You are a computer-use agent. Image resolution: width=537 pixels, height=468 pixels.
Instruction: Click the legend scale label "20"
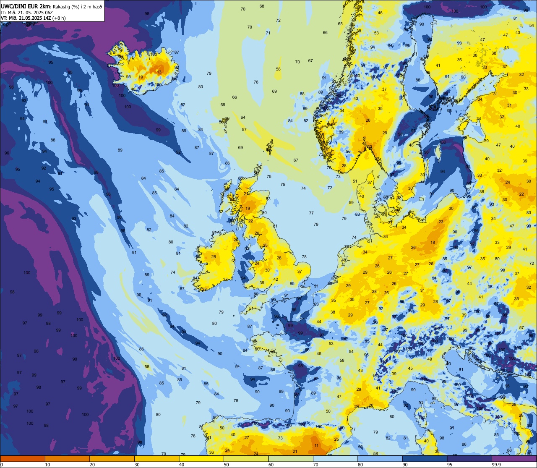click(92, 465)
